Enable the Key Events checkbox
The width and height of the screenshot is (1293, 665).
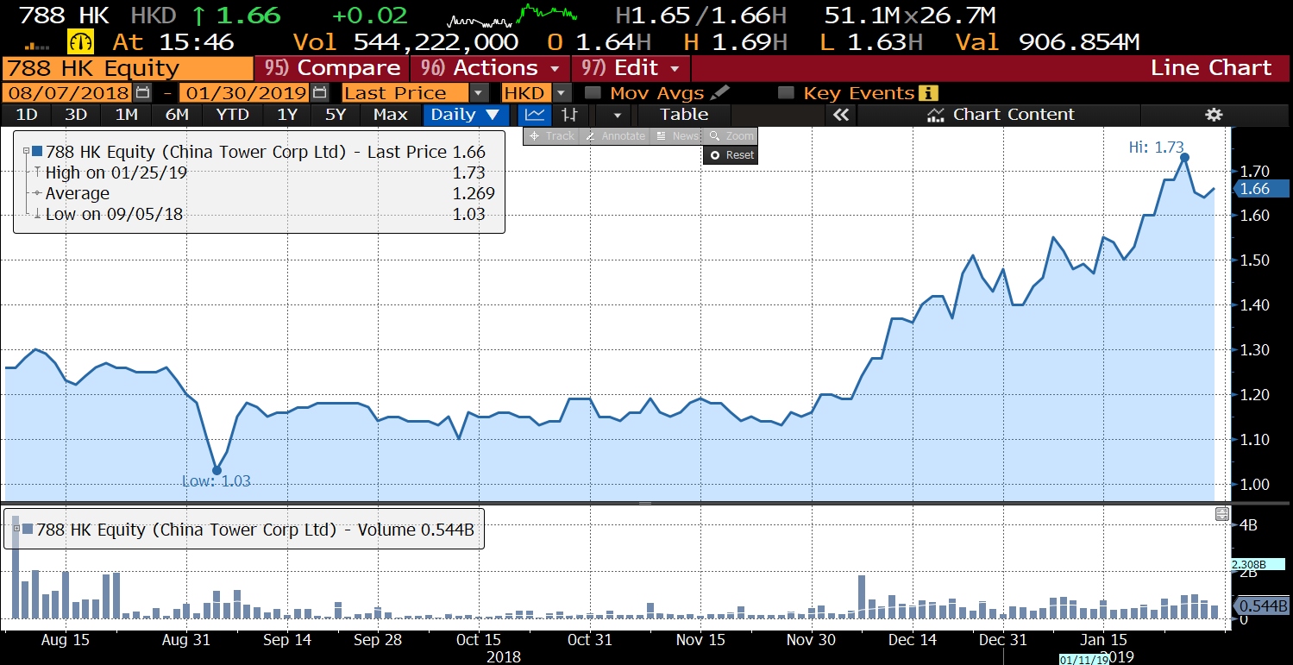[x=786, y=93]
